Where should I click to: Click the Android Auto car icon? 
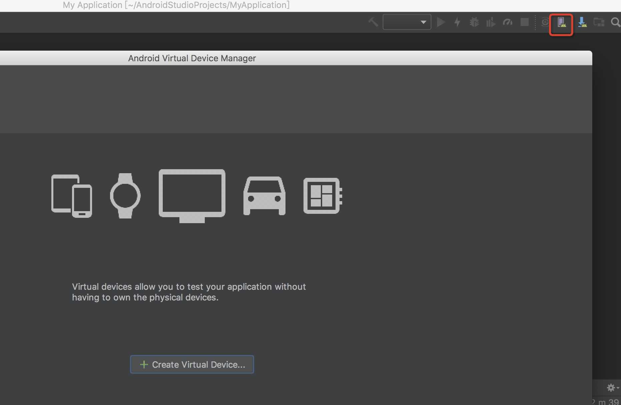tap(264, 196)
